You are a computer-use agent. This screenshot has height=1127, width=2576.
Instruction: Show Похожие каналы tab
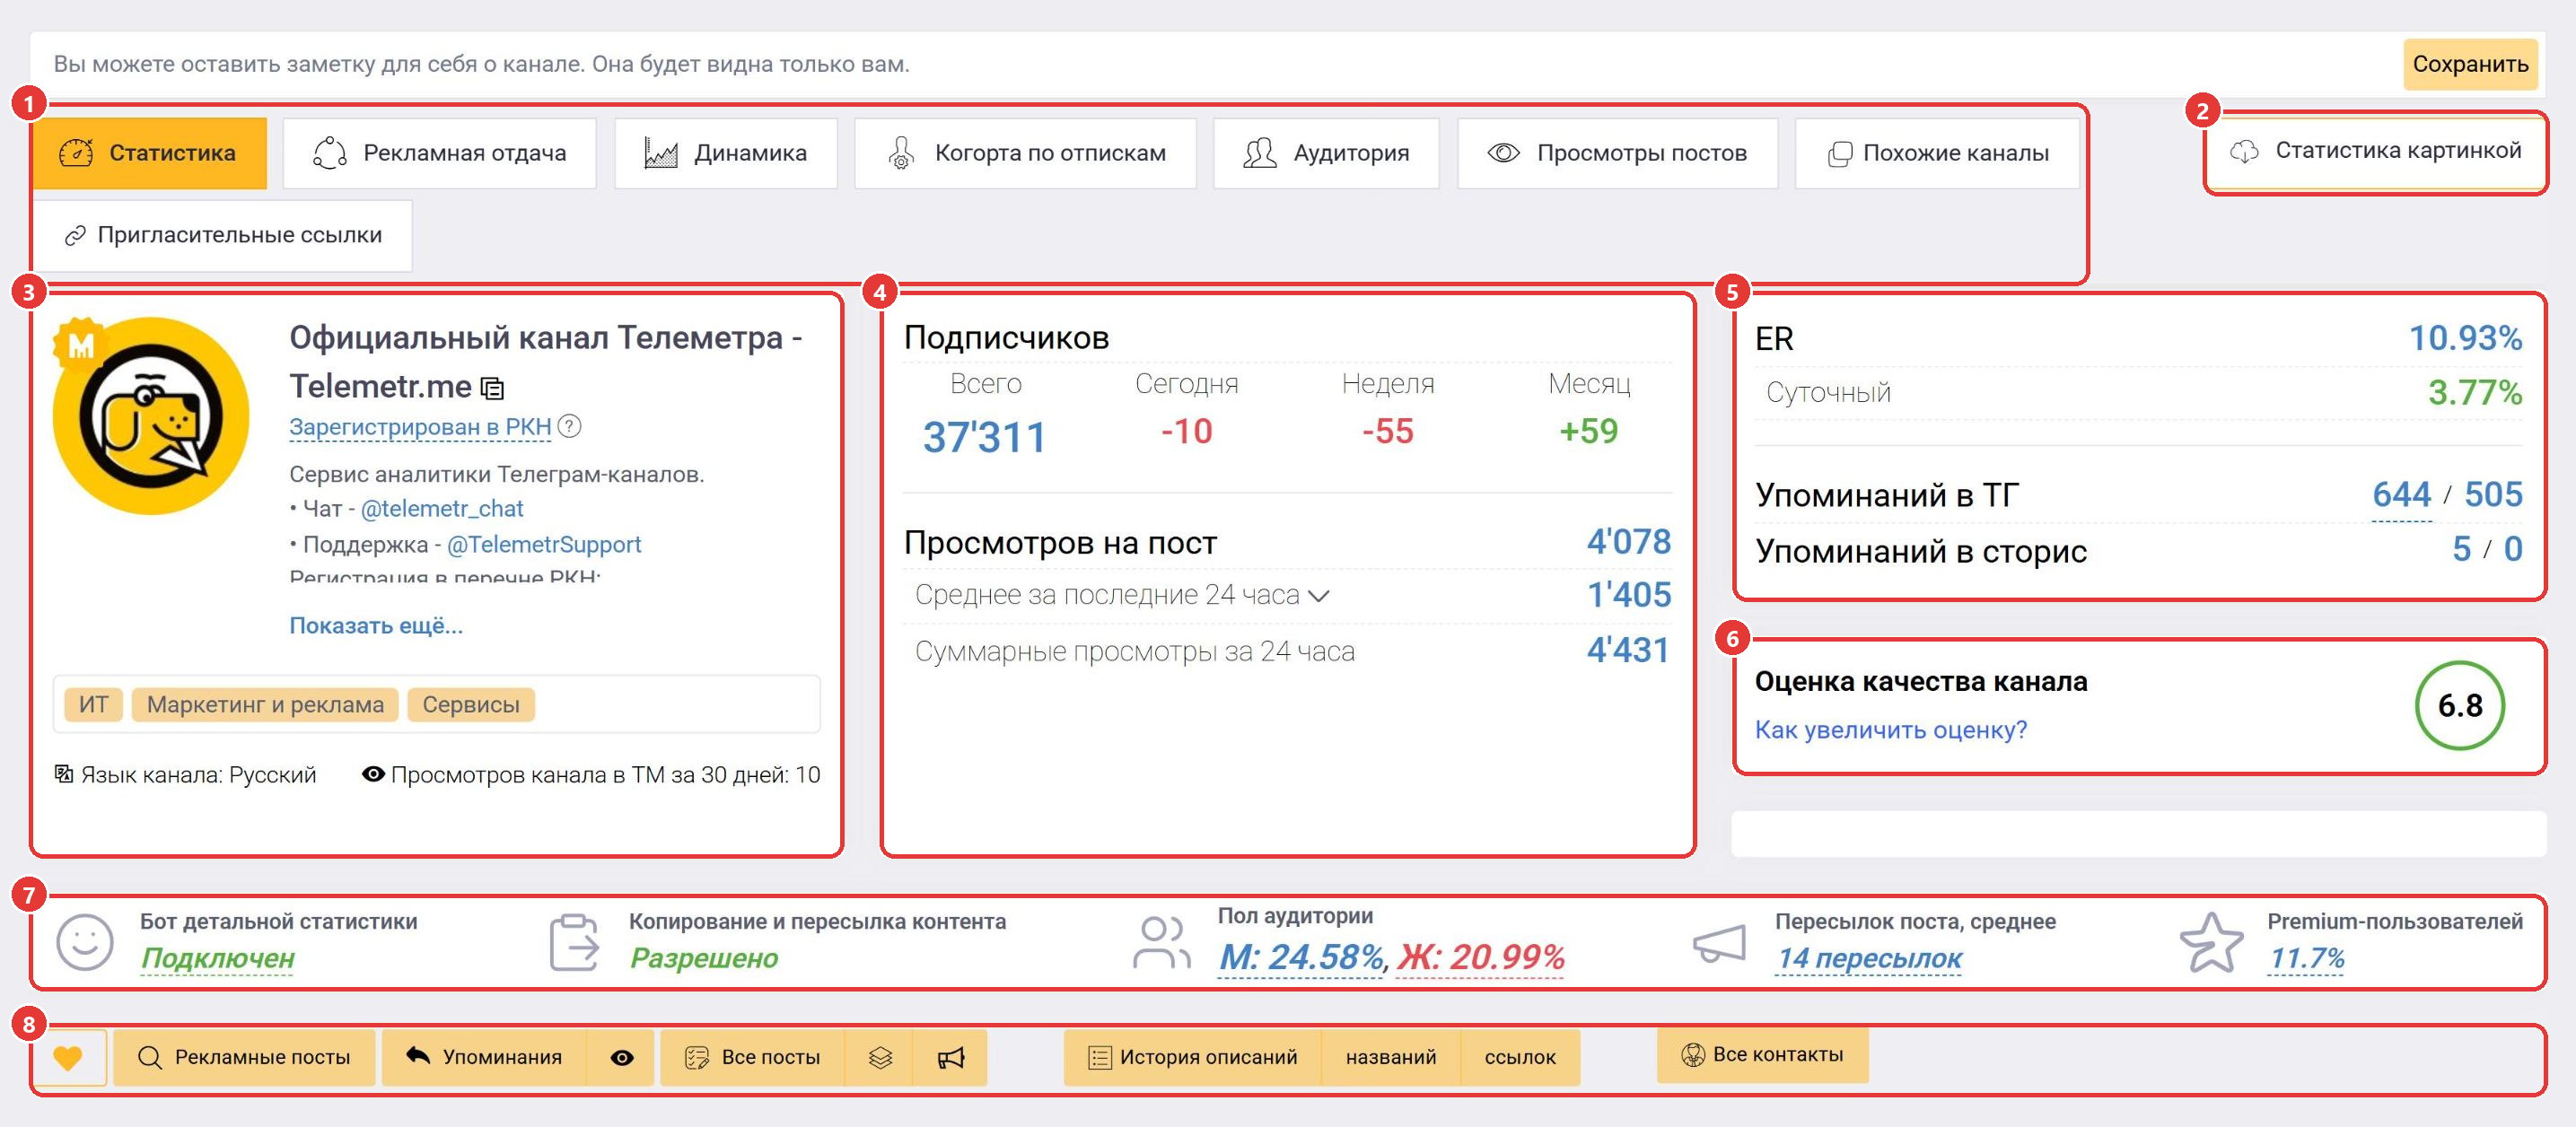click(1937, 153)
